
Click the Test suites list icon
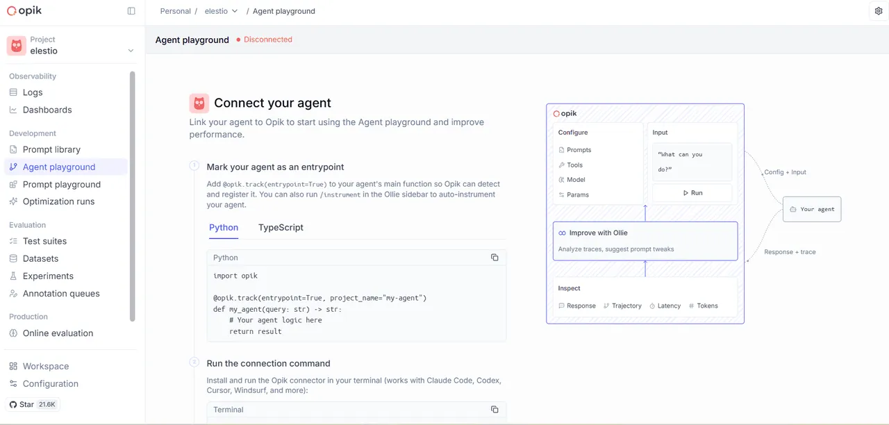click(x=13, y=241)
